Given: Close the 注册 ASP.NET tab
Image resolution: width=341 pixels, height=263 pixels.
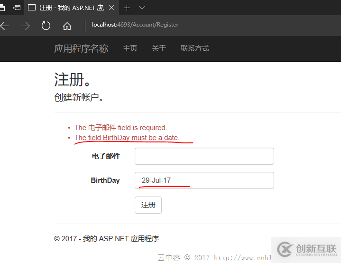Looking at the screenshot, I should [x=111, y=8].
